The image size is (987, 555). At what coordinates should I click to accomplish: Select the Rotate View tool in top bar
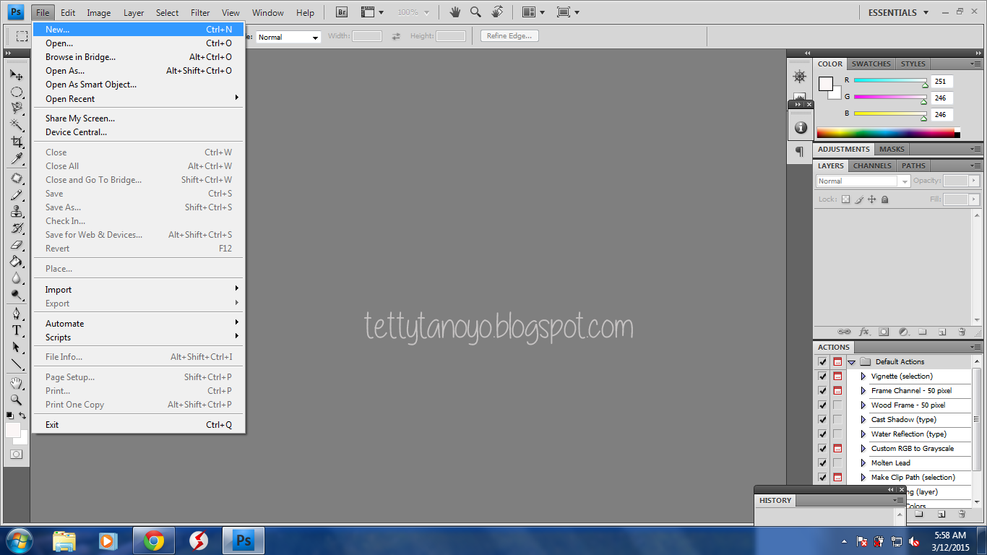497,12
